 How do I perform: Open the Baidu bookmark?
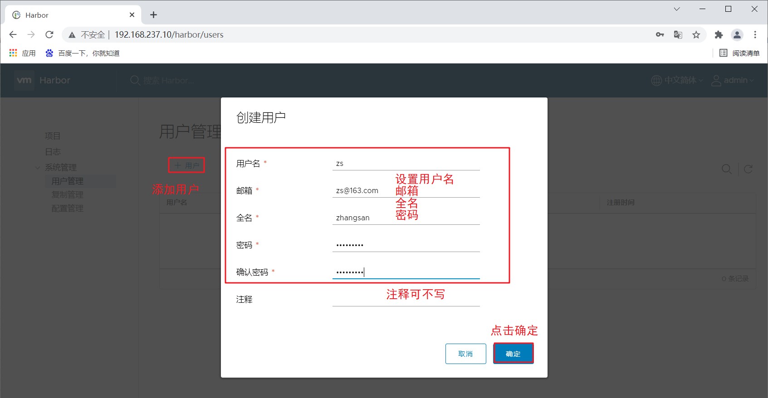(83, 53)
